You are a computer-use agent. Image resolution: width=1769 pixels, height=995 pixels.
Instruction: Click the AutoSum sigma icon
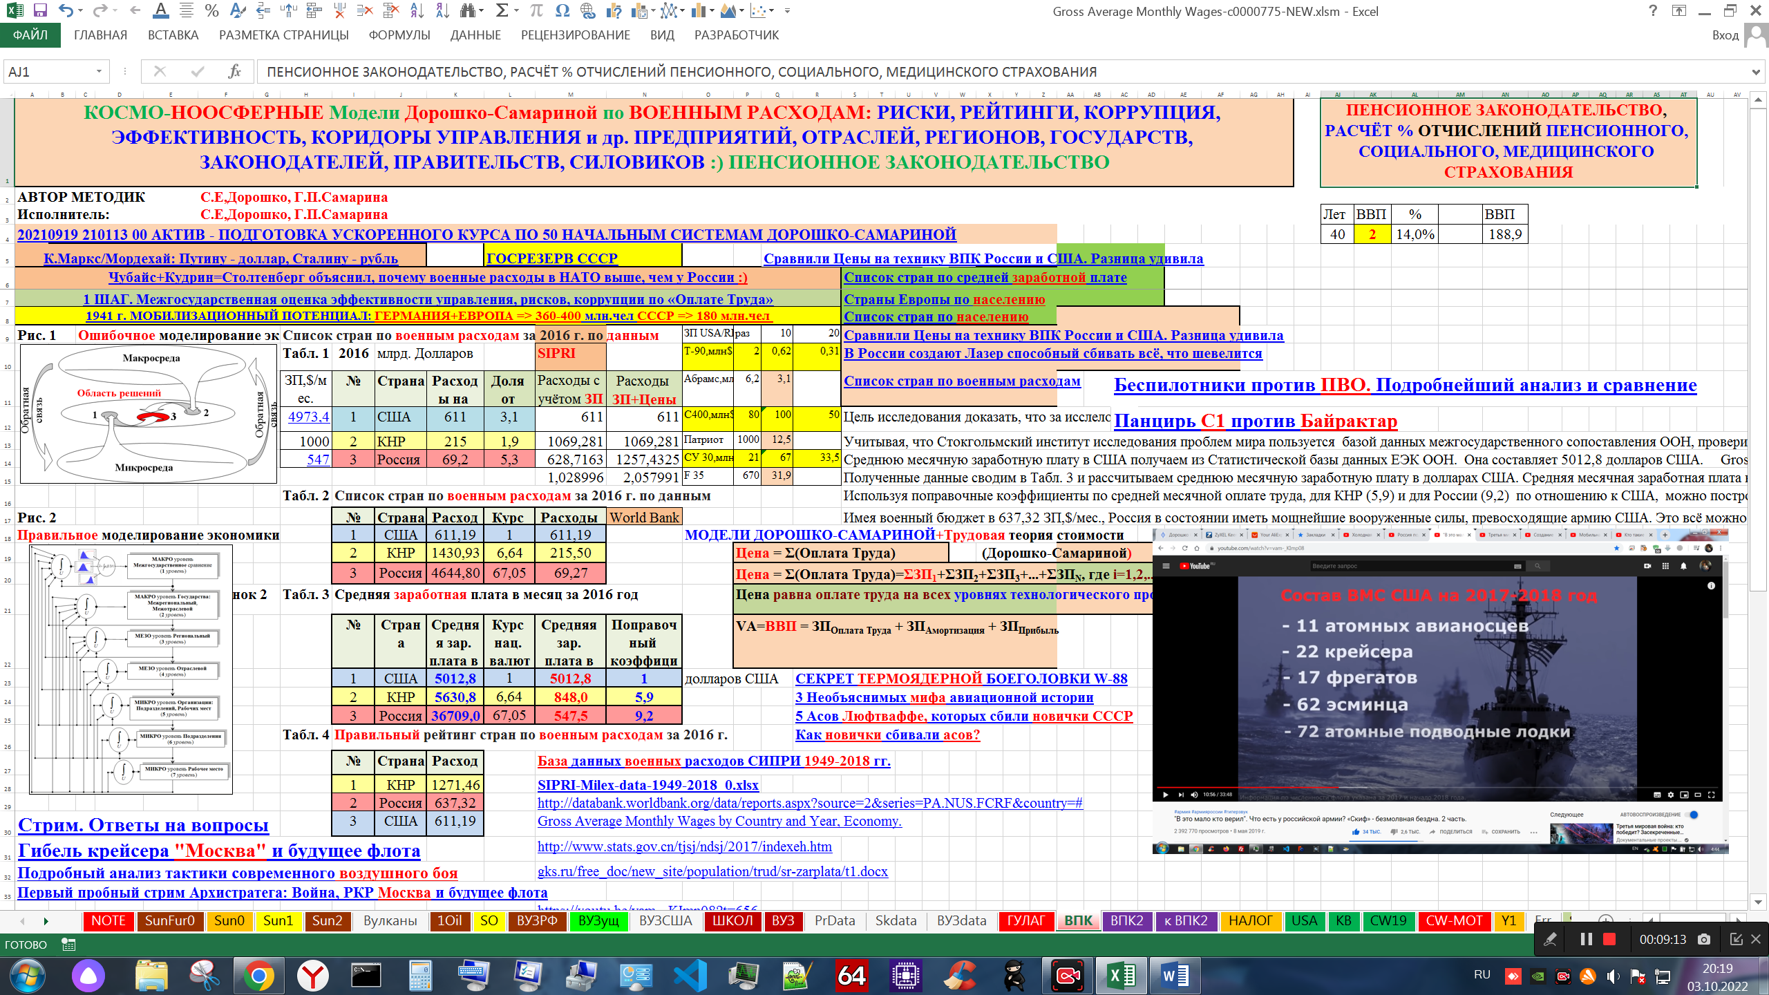502,10
